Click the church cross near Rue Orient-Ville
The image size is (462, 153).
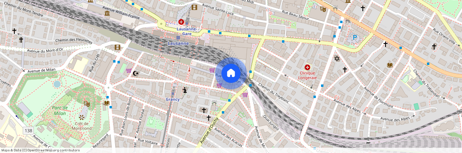pyautogui.click(x=434, y=46)
